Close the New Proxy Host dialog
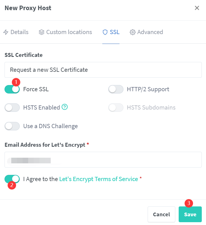 (197, 8)
